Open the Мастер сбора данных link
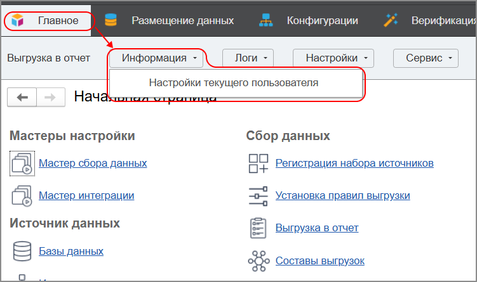This screenshot has height=282, width=477. [x=93, y=163]
